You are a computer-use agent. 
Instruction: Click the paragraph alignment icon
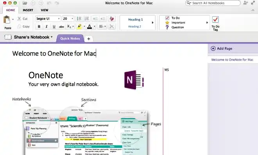click(x=101, y=26)
